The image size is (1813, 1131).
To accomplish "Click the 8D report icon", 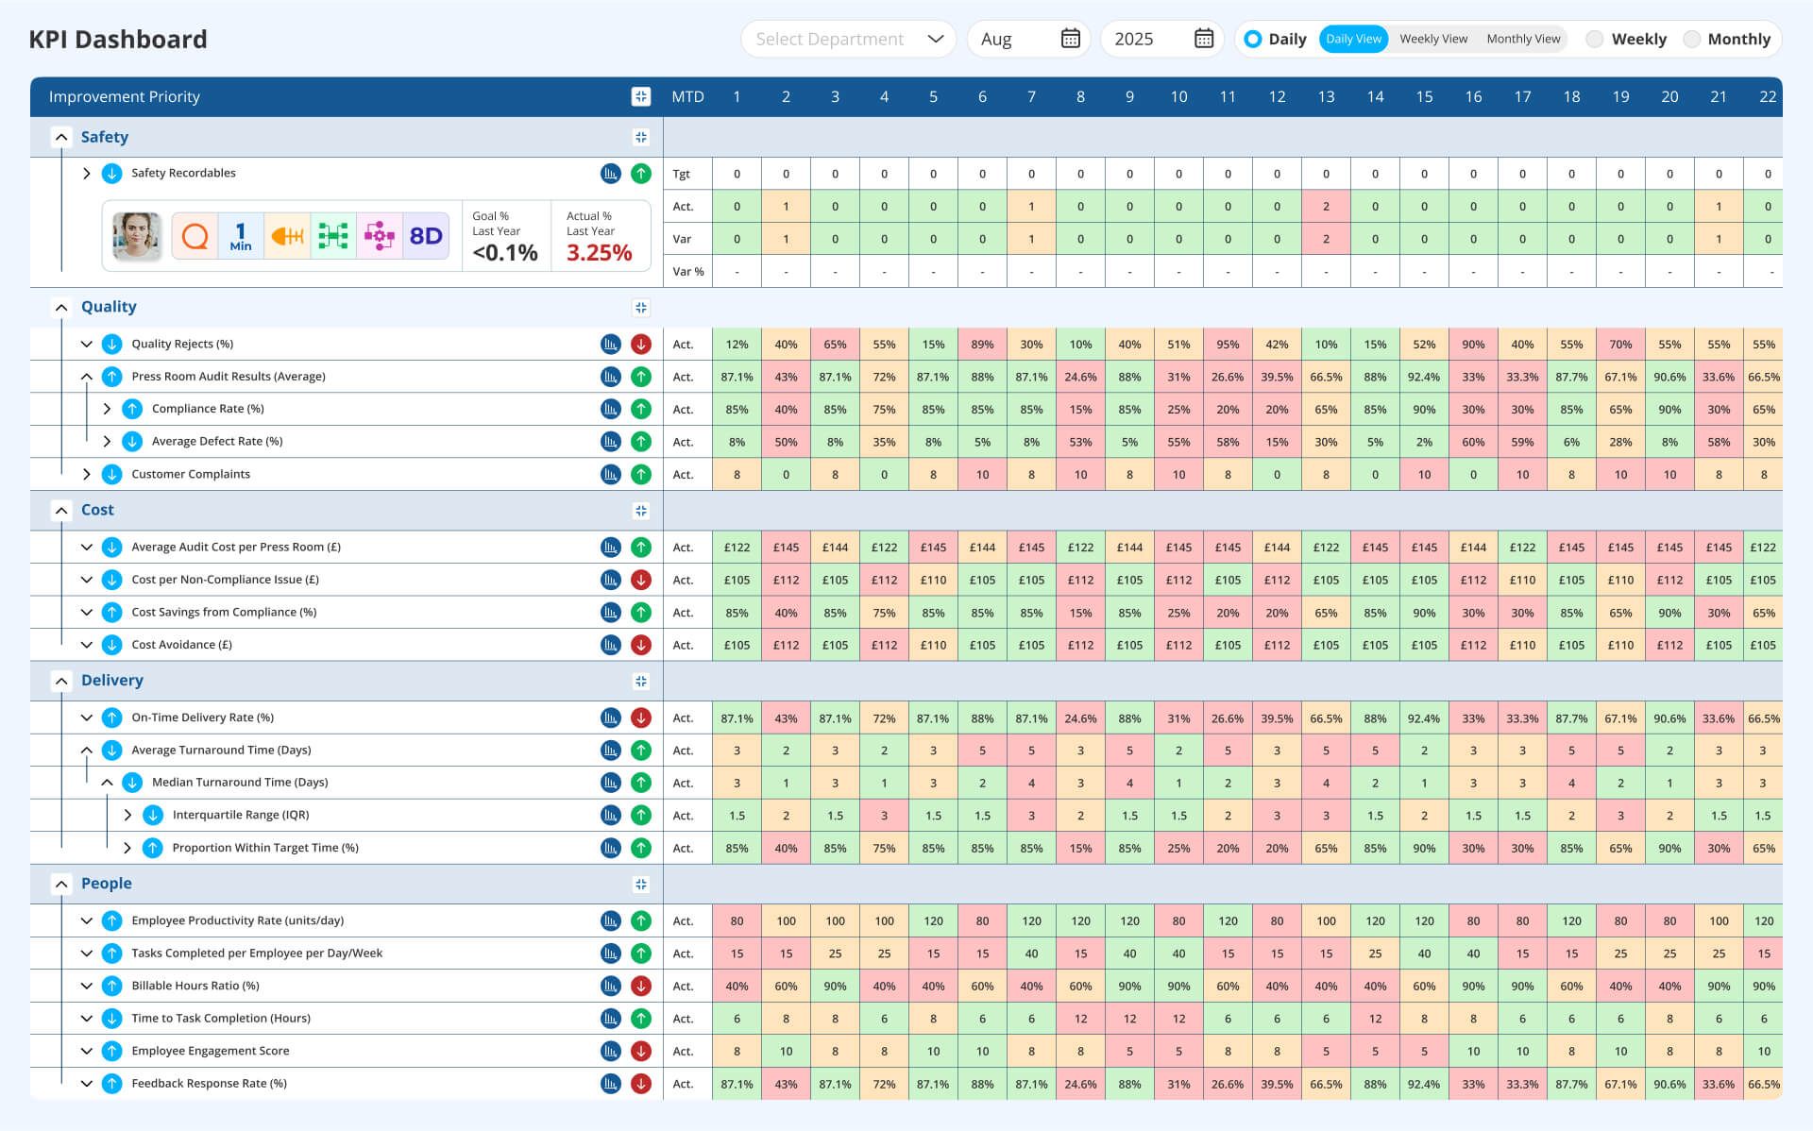I will pos(426,236).
